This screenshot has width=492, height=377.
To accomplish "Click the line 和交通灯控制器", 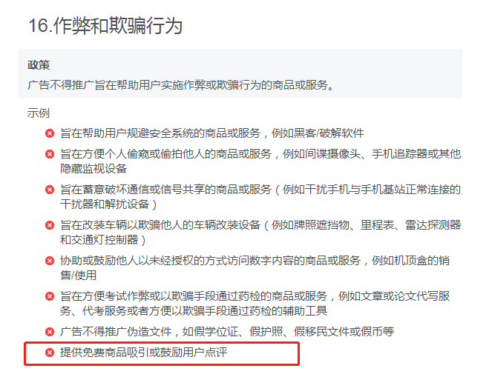I will click(99, 240).
